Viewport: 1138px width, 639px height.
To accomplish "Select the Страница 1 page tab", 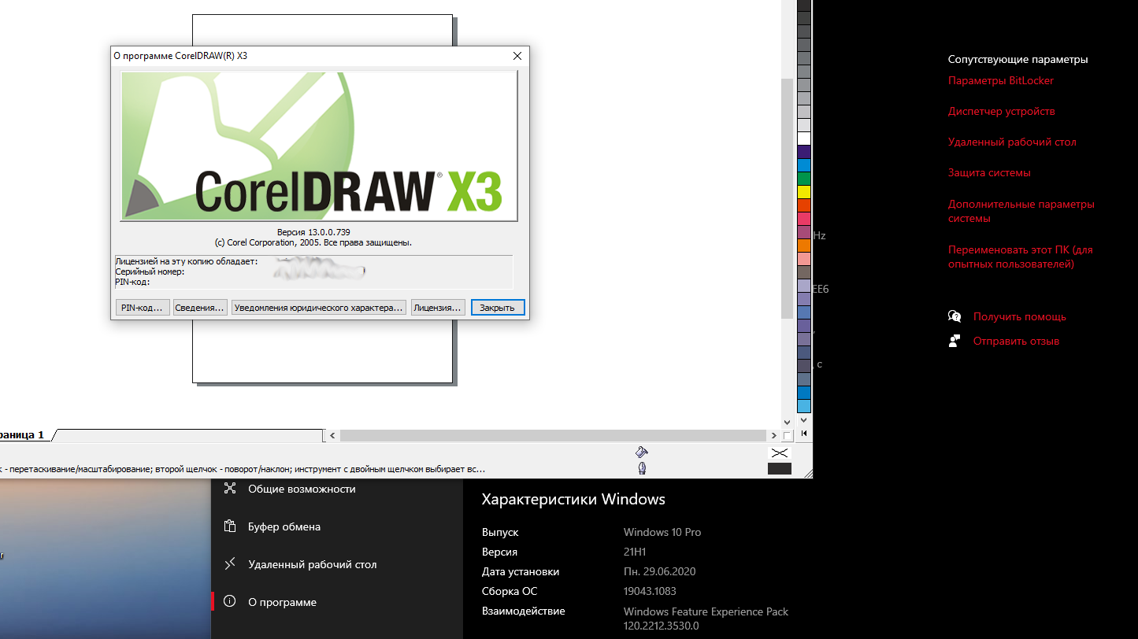I will click(22, 434).
